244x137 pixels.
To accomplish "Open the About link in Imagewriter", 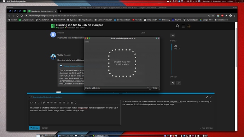I will [x=87, y=41].
